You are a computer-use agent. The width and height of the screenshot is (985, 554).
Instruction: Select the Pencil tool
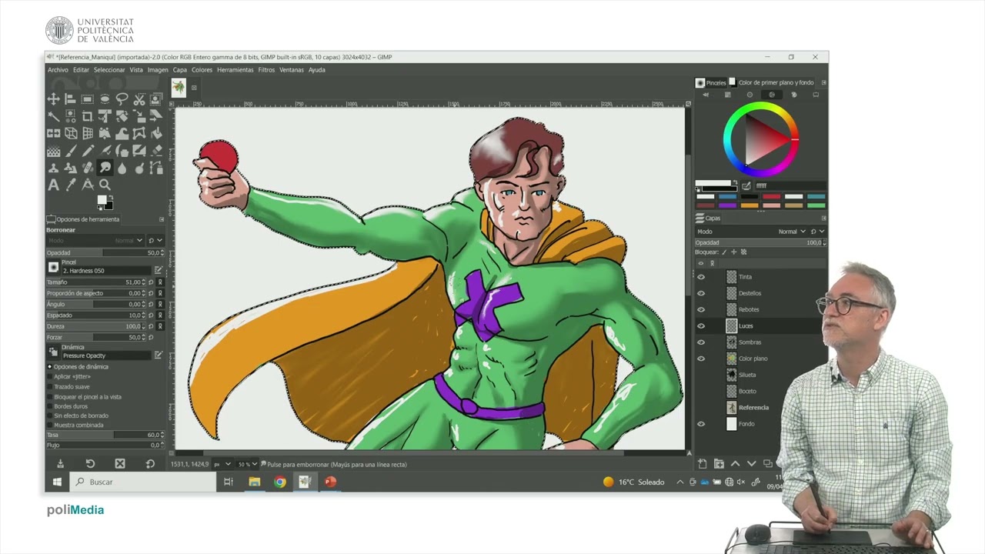[88, 151]
